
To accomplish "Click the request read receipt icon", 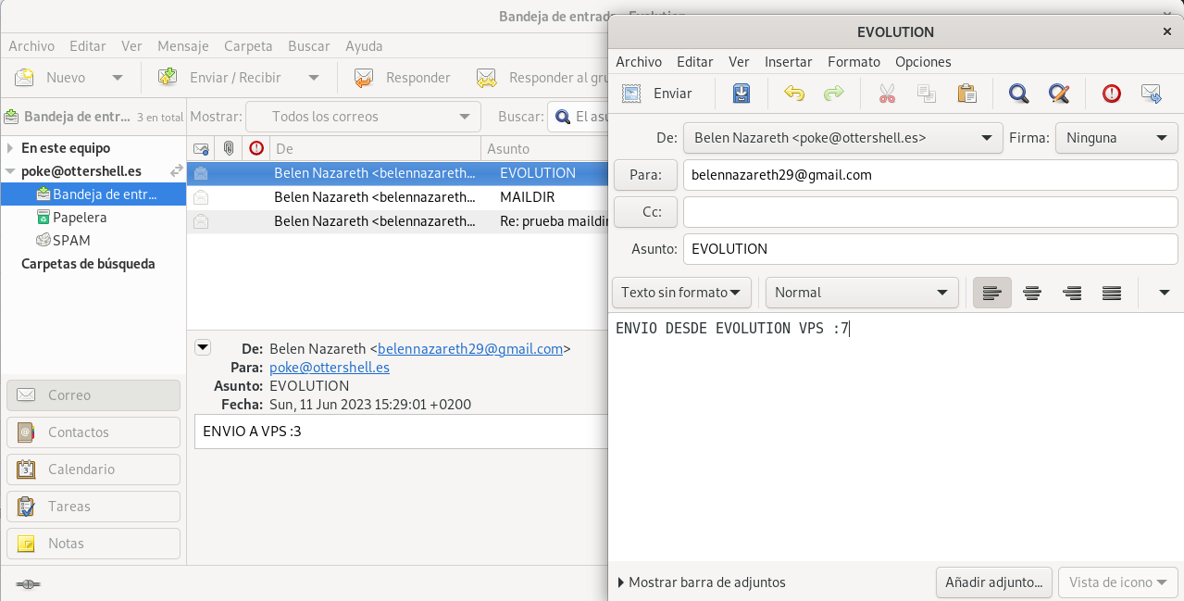I will coord(1152,94).
